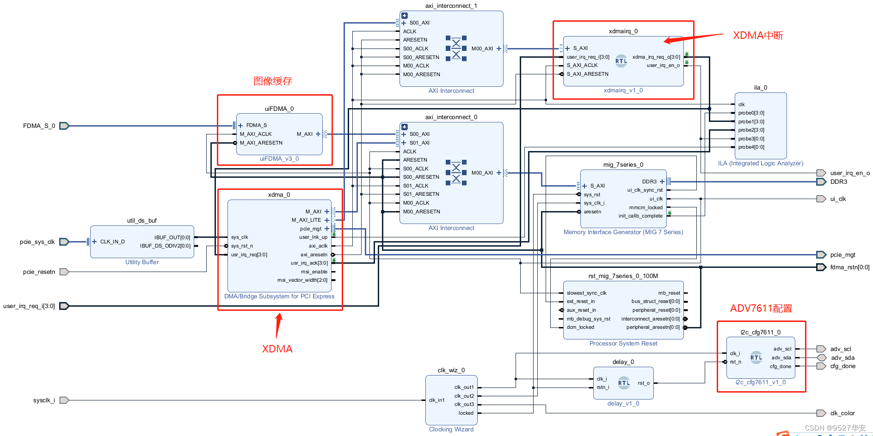The height and width of the screenshot is (436, 873).
Task: Click mb_reset pin on reset block
Action: tap(669, 293)
